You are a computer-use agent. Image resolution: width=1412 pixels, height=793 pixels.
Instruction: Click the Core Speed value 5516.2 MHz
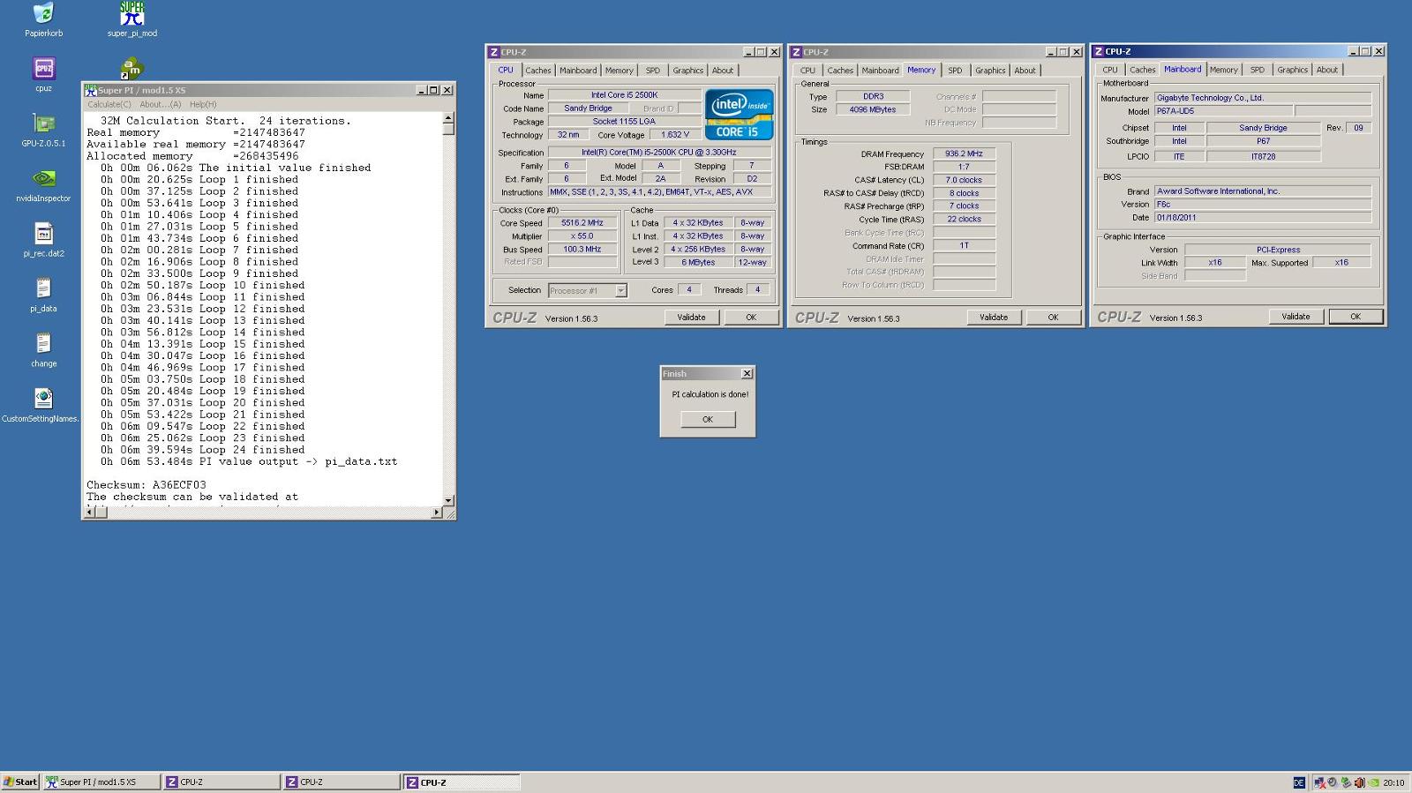pyautogui.click(x=582, y=223)
